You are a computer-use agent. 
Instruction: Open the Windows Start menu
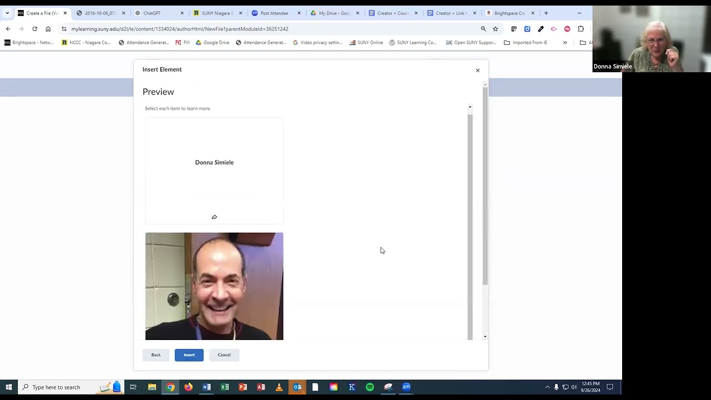(8, 387)
